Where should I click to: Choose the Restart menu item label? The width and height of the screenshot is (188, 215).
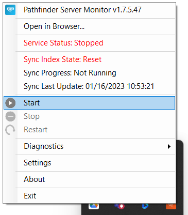tap(36, 130)
